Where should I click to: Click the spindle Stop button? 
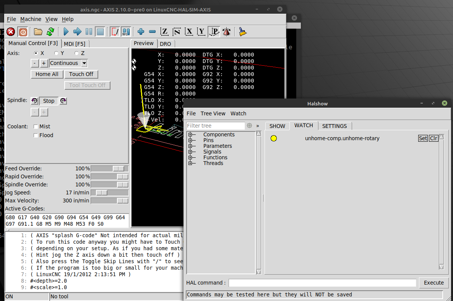tap(49, 101)
